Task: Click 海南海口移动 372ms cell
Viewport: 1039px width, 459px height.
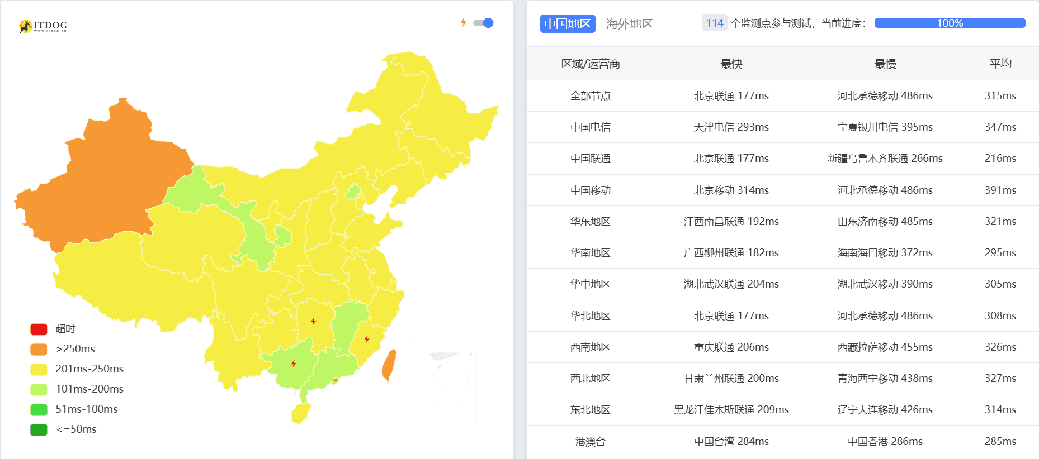Action: [x=885, y=253]
